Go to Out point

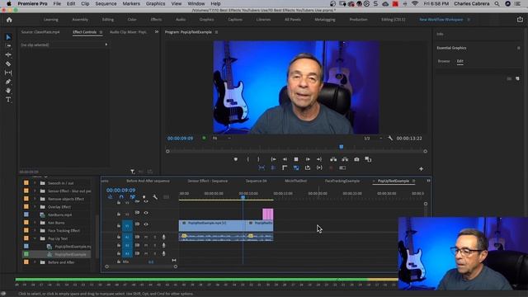(319, 159)
